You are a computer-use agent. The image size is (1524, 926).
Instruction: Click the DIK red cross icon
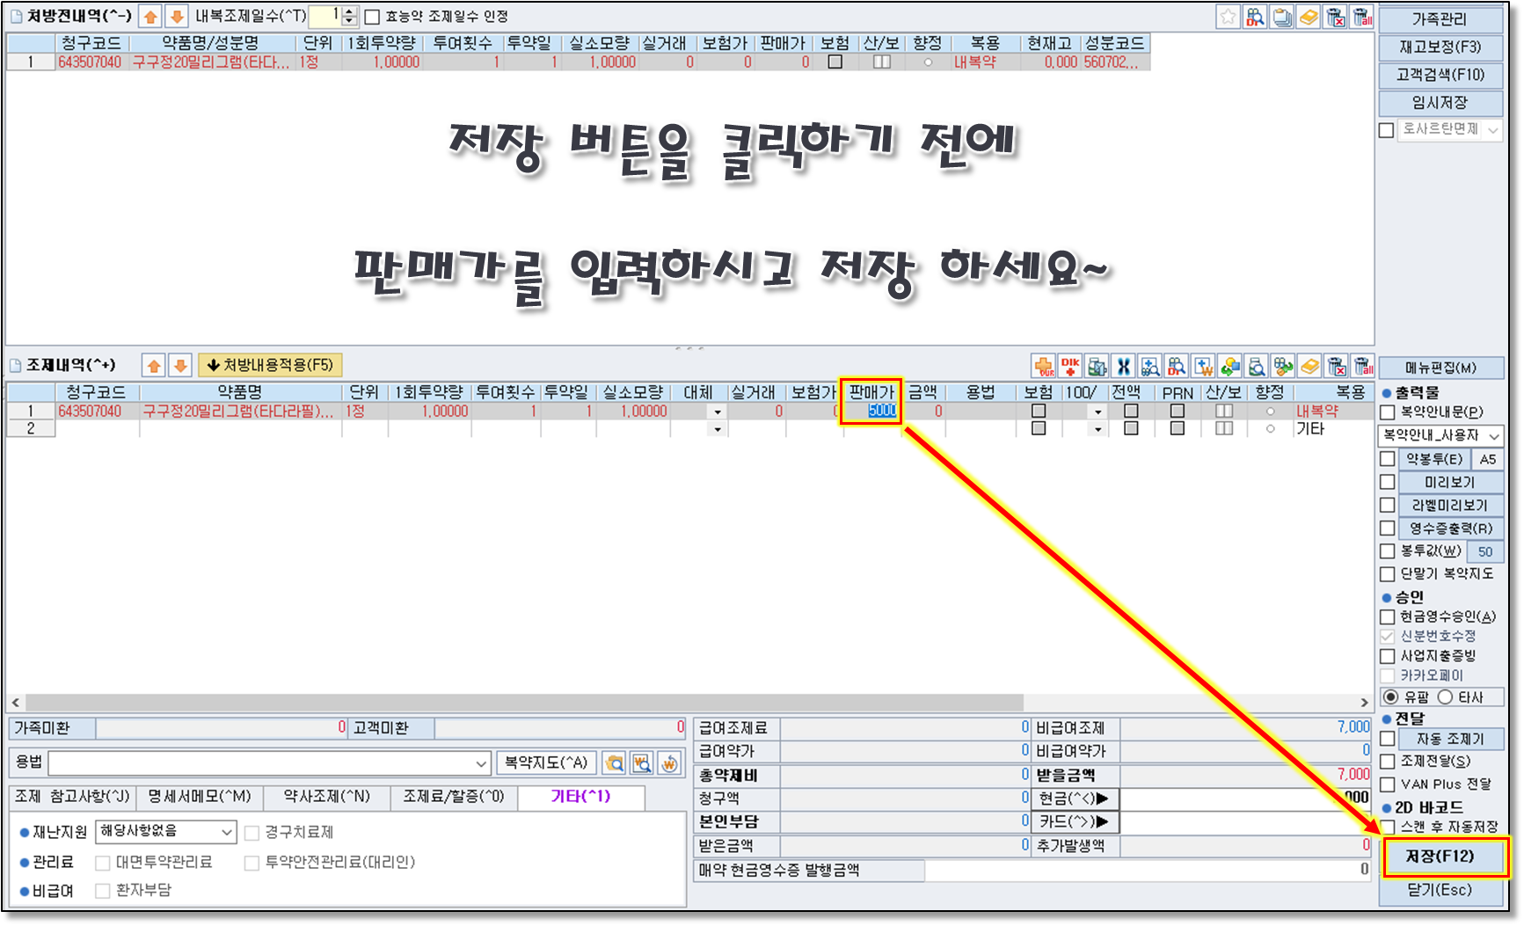[x=1070, y=366]
